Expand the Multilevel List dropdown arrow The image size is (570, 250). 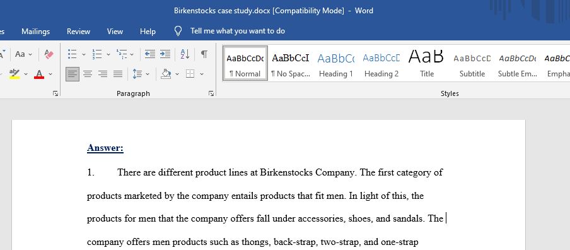[132, 54]
